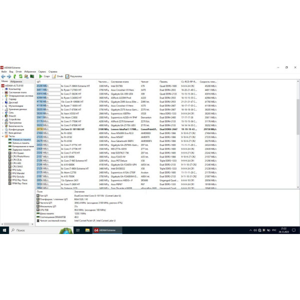Open the Сервис menu
Image resolution: width=300 pixels, height=300 pixels.
click(42, 71)
